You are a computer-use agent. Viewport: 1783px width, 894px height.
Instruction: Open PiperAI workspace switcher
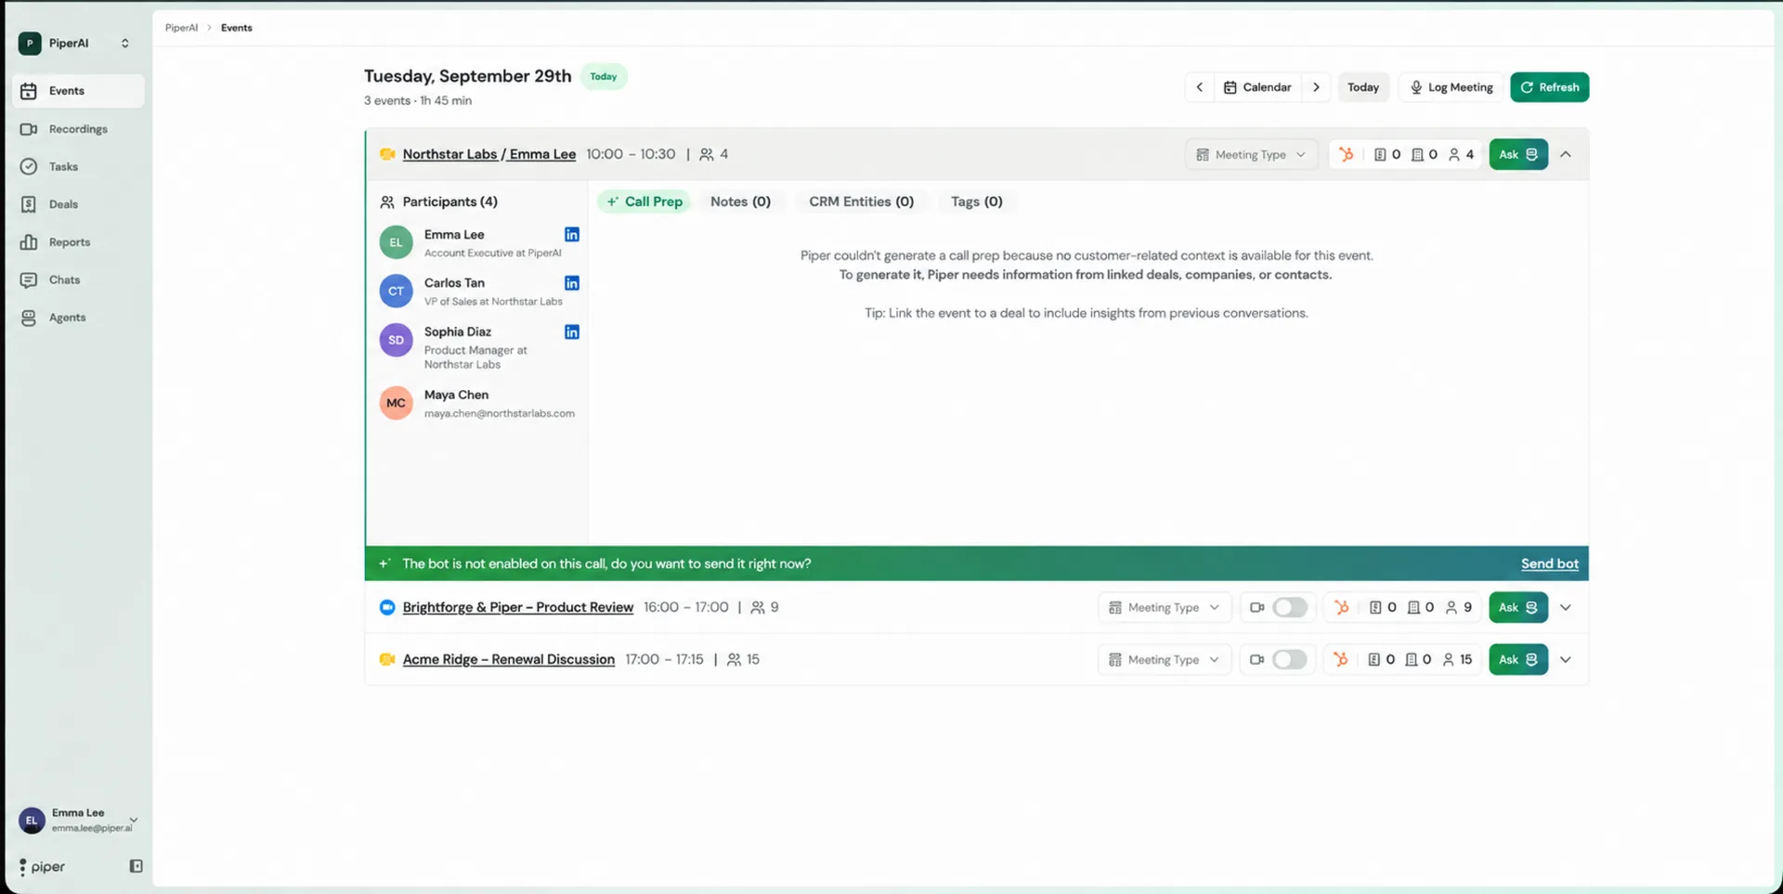click(75, 43)
